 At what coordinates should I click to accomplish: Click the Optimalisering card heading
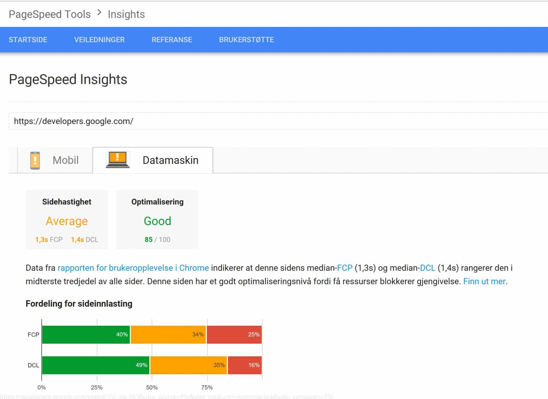157,202
